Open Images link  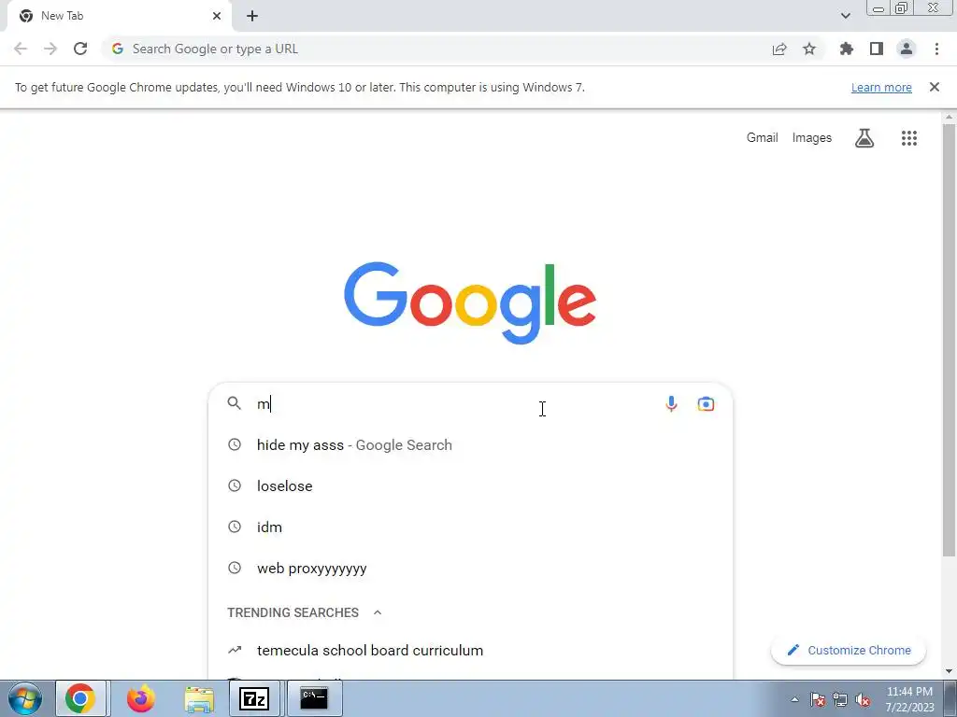click(x=812, y=138)
